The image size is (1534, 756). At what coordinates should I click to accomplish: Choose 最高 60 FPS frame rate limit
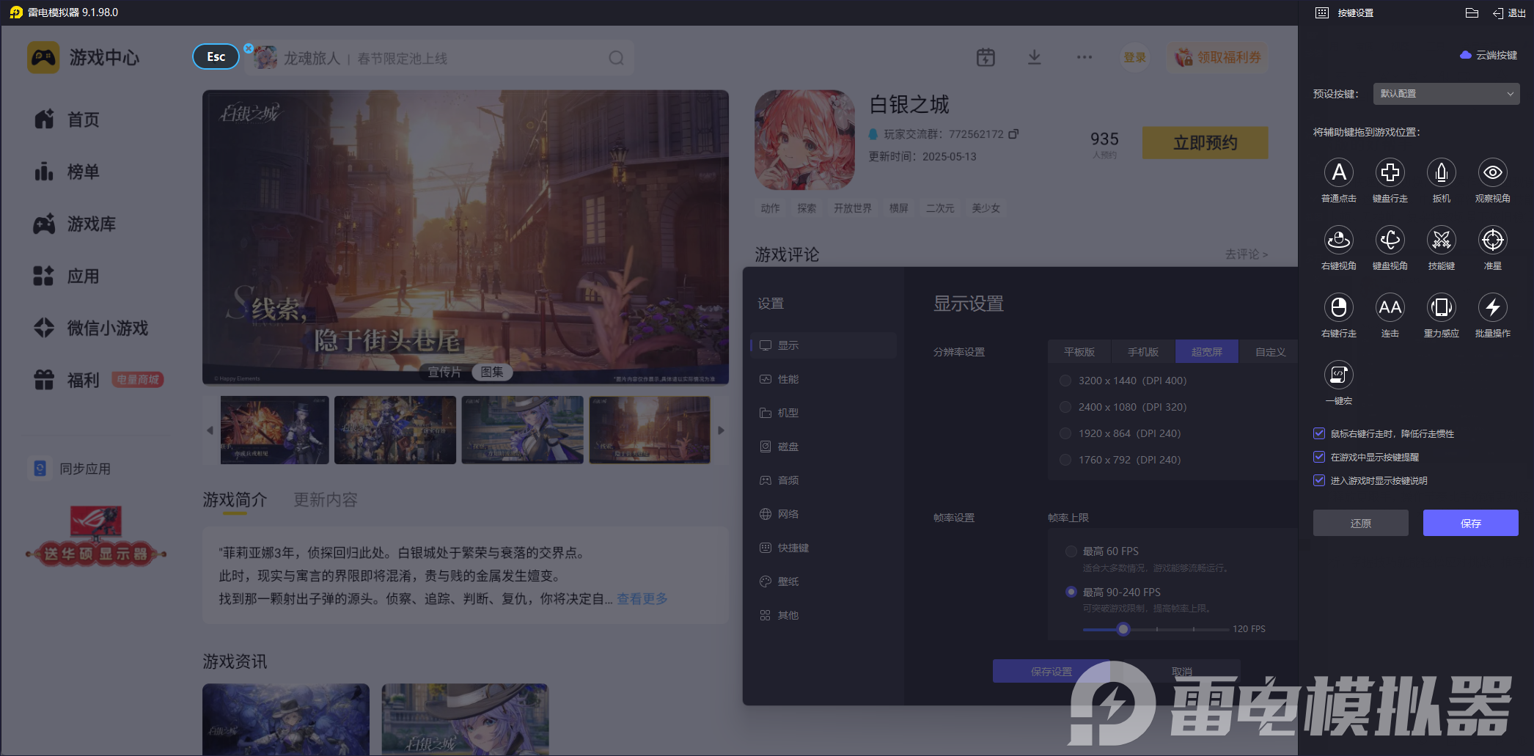click(1071, 551)
